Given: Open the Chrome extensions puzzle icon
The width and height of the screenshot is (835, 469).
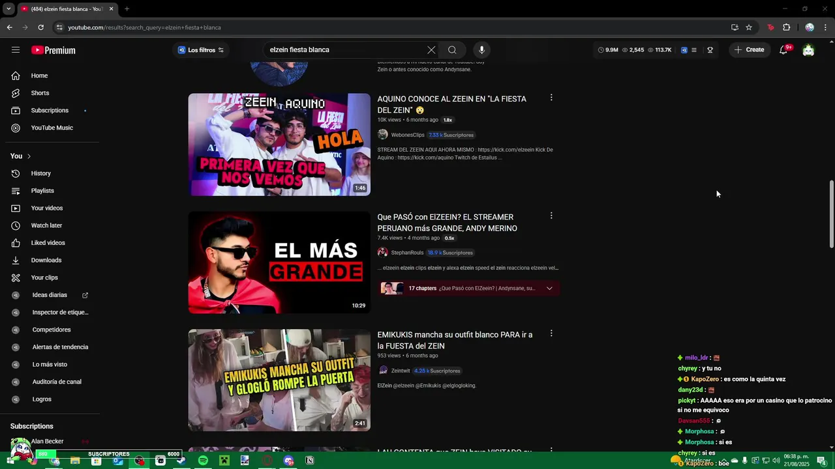Looking at the screenshot, I should 787,27.
